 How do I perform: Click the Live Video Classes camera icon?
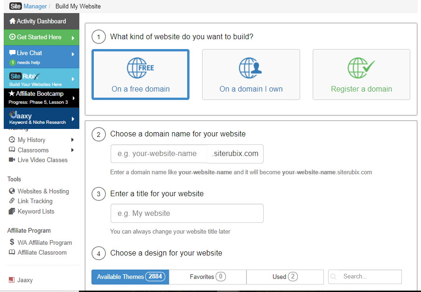12,160
